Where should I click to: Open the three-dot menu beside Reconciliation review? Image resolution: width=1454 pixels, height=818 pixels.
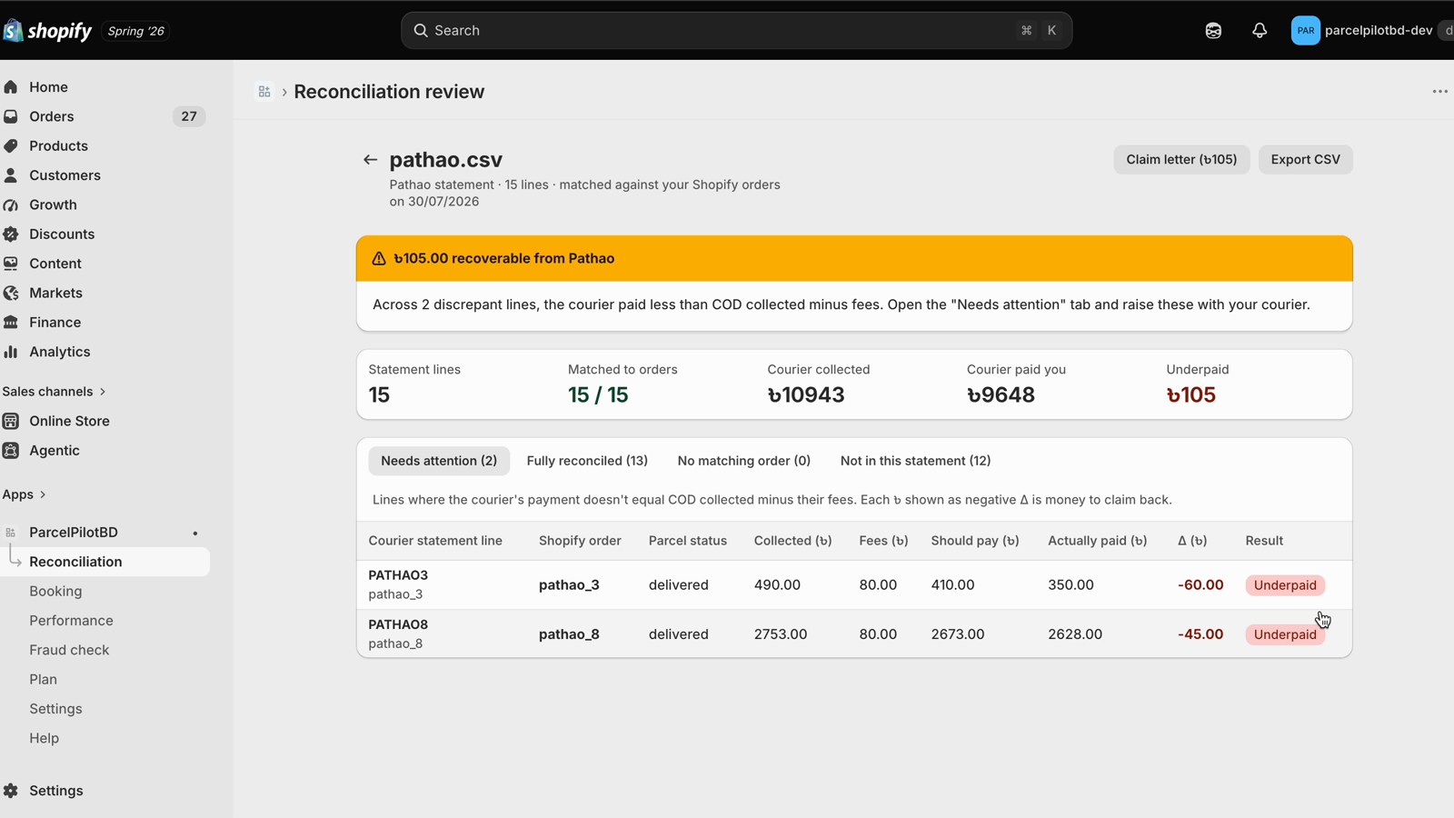[x=1439, y=92]
